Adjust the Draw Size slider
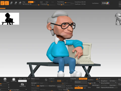121x91 pixels. [x=65, y=4]
